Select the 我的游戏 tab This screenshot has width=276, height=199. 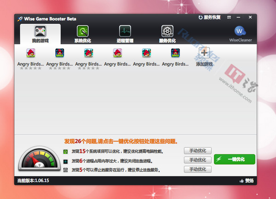[40, 34]
